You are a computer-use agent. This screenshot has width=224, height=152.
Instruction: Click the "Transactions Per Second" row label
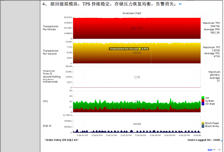coord(50,52)
